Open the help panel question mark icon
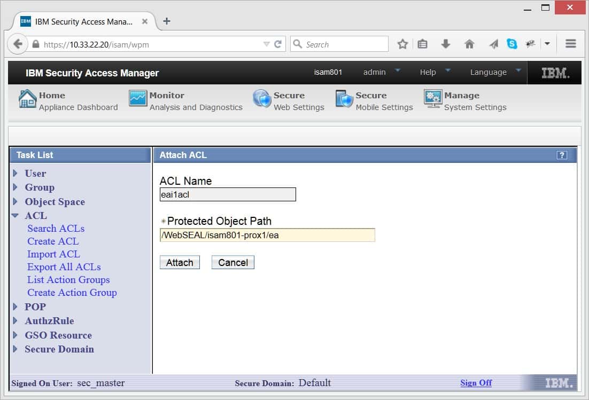This screenshot has width=589, height=400. (561, 155)
